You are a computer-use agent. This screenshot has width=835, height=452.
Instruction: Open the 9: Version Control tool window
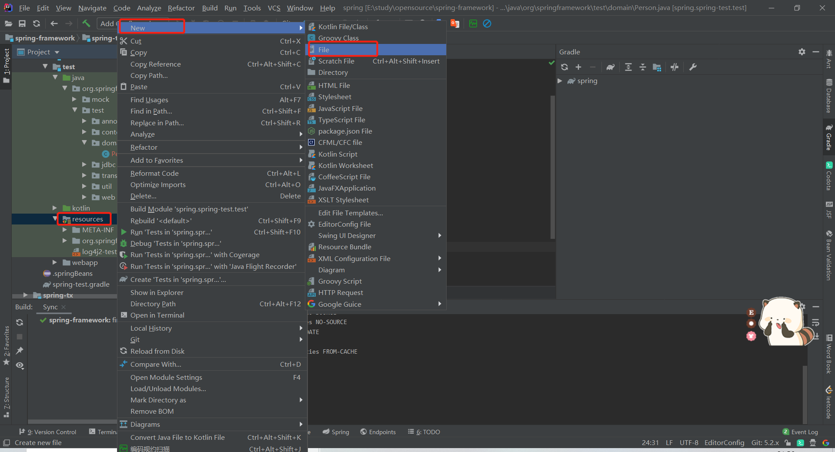48,432
